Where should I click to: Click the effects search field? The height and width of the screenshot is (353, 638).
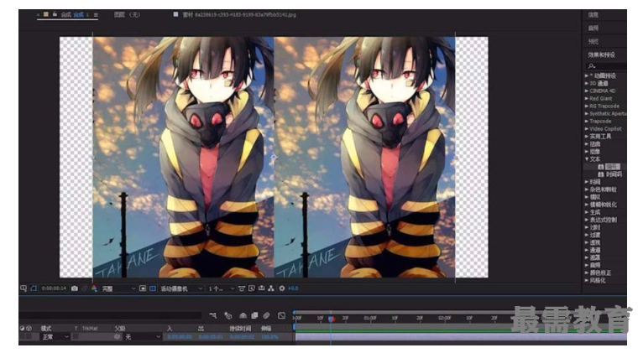click(606, 65)
